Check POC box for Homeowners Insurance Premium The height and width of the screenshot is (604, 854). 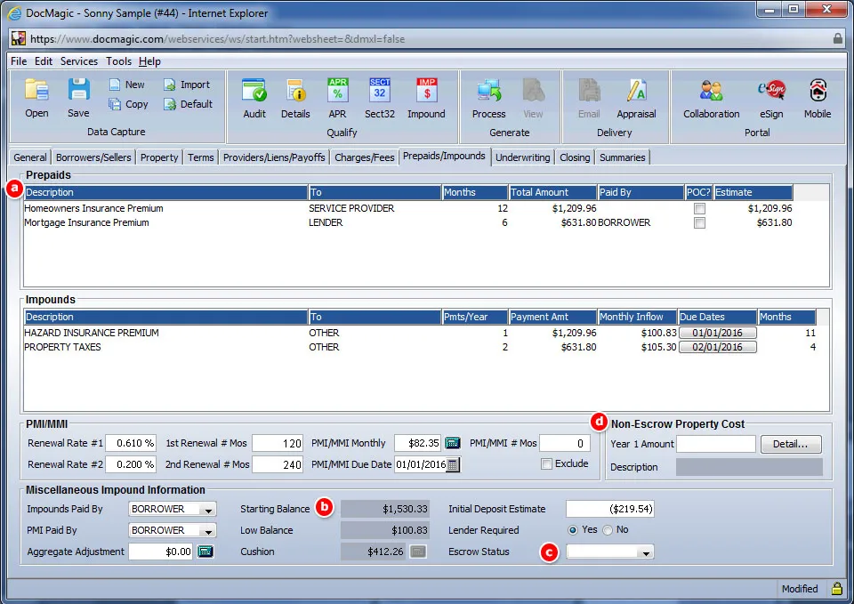tap(699, 209)
